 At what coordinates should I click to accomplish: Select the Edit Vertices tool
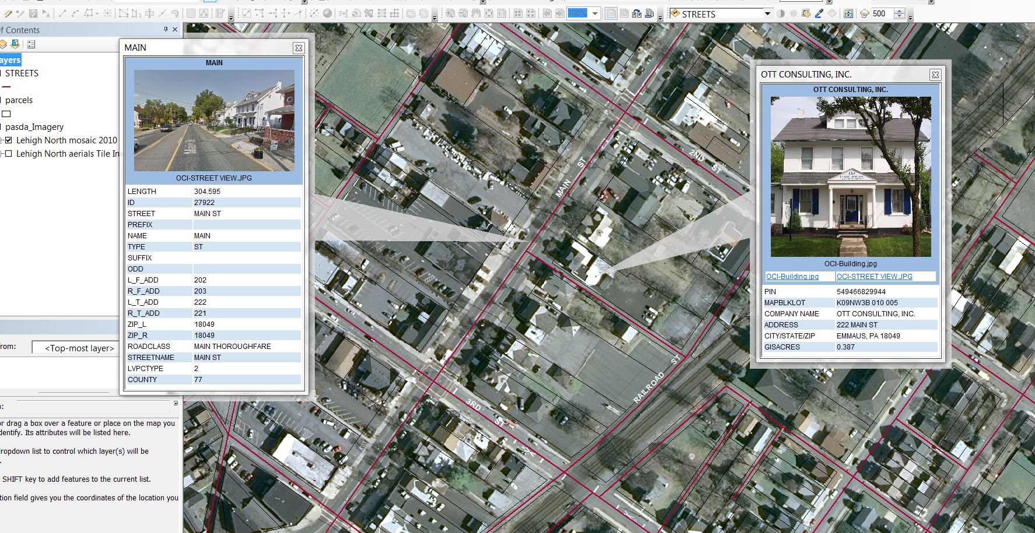(x=123, y=13)
